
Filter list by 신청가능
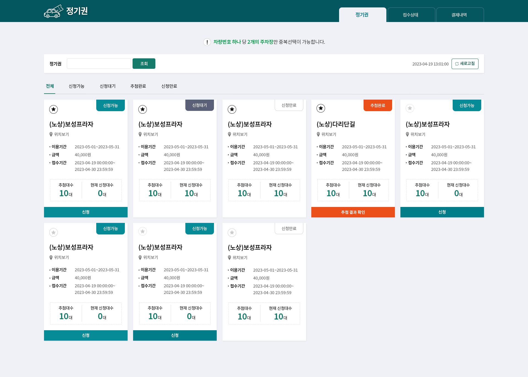[76, 86]
